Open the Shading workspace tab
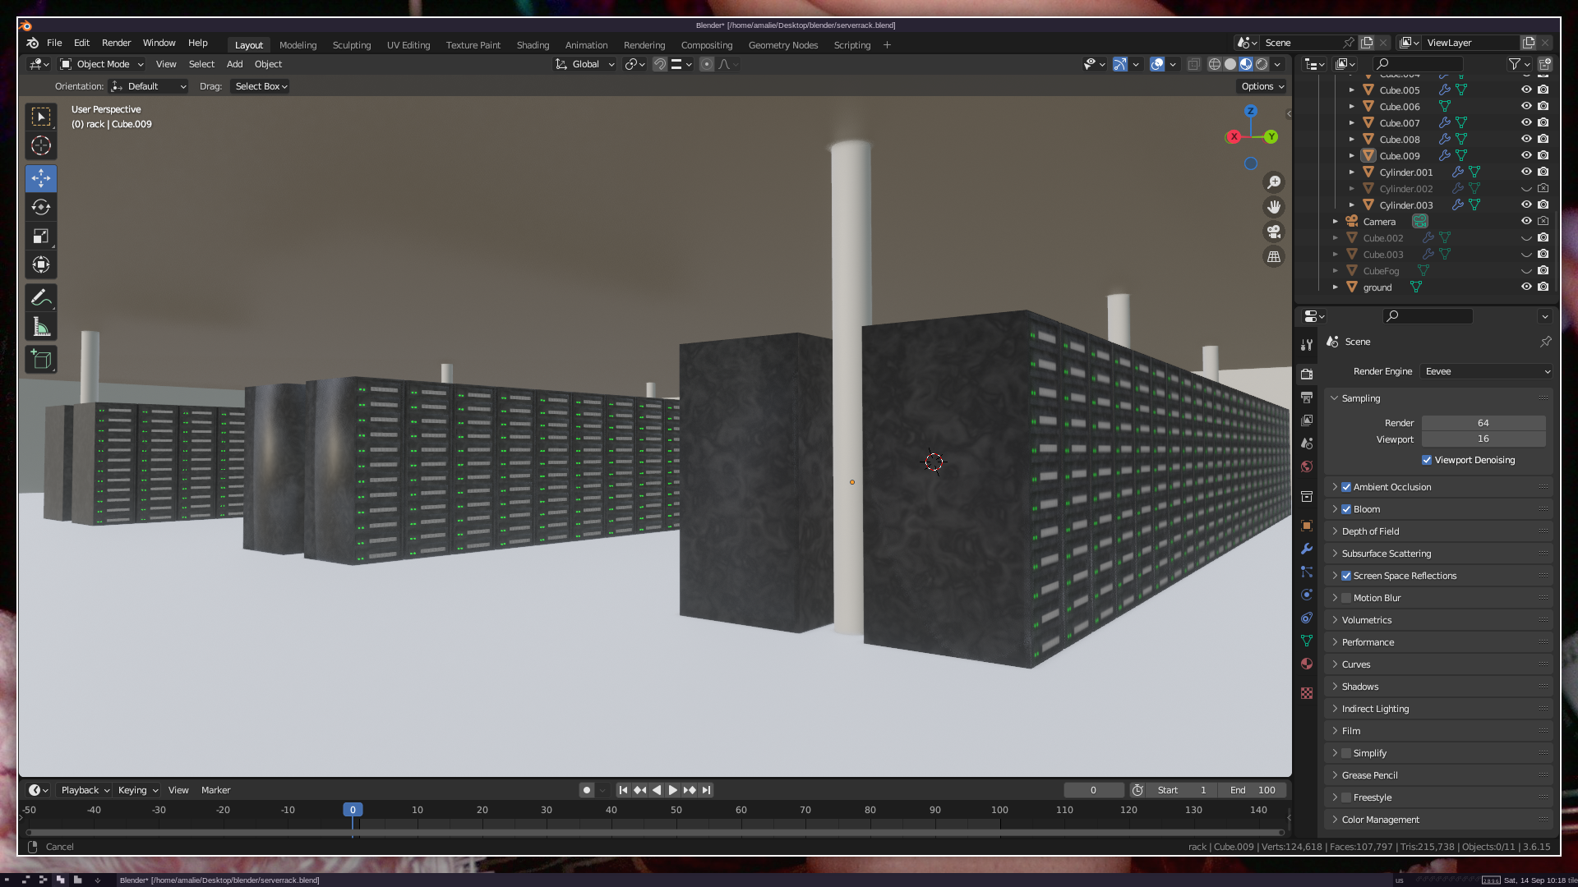 pyautogui.click(x=533, y=45)
